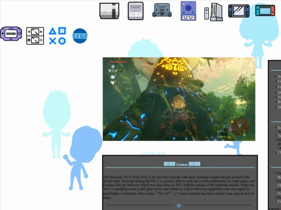The height and width of the screenshot is (210, 281).
Task: Open the Nintendo DS handheld icon
Action: (35, 36)
